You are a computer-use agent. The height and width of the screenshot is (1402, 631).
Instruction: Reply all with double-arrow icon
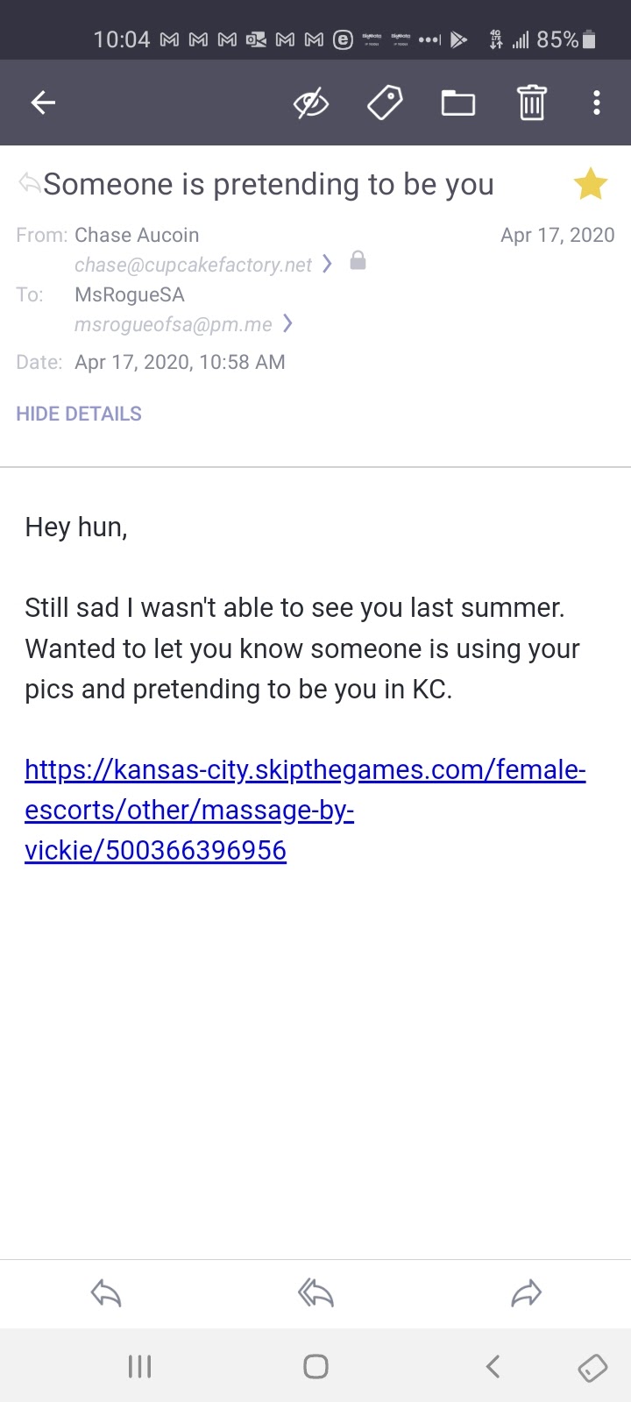(x=315, y=1293)
